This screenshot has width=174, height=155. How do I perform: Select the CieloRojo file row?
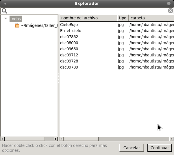tap(117, 25)
